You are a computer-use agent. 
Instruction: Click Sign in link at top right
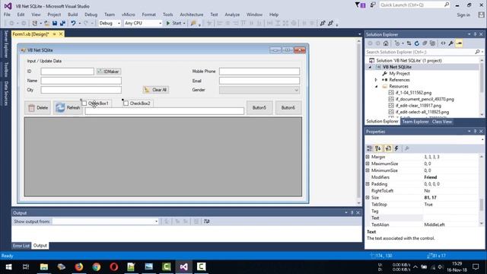(463, 15)
